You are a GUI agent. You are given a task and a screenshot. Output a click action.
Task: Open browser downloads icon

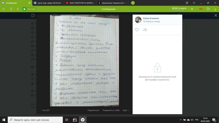click(215, 9)
